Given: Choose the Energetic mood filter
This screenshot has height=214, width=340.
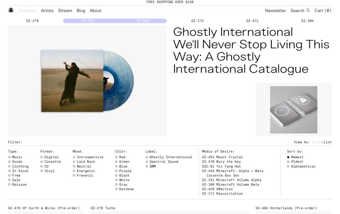Looking at the screenshot, I should 84,171.
